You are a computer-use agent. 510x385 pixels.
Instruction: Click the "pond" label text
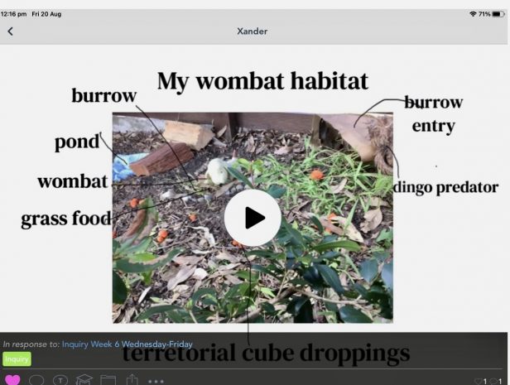pos(76,142)
